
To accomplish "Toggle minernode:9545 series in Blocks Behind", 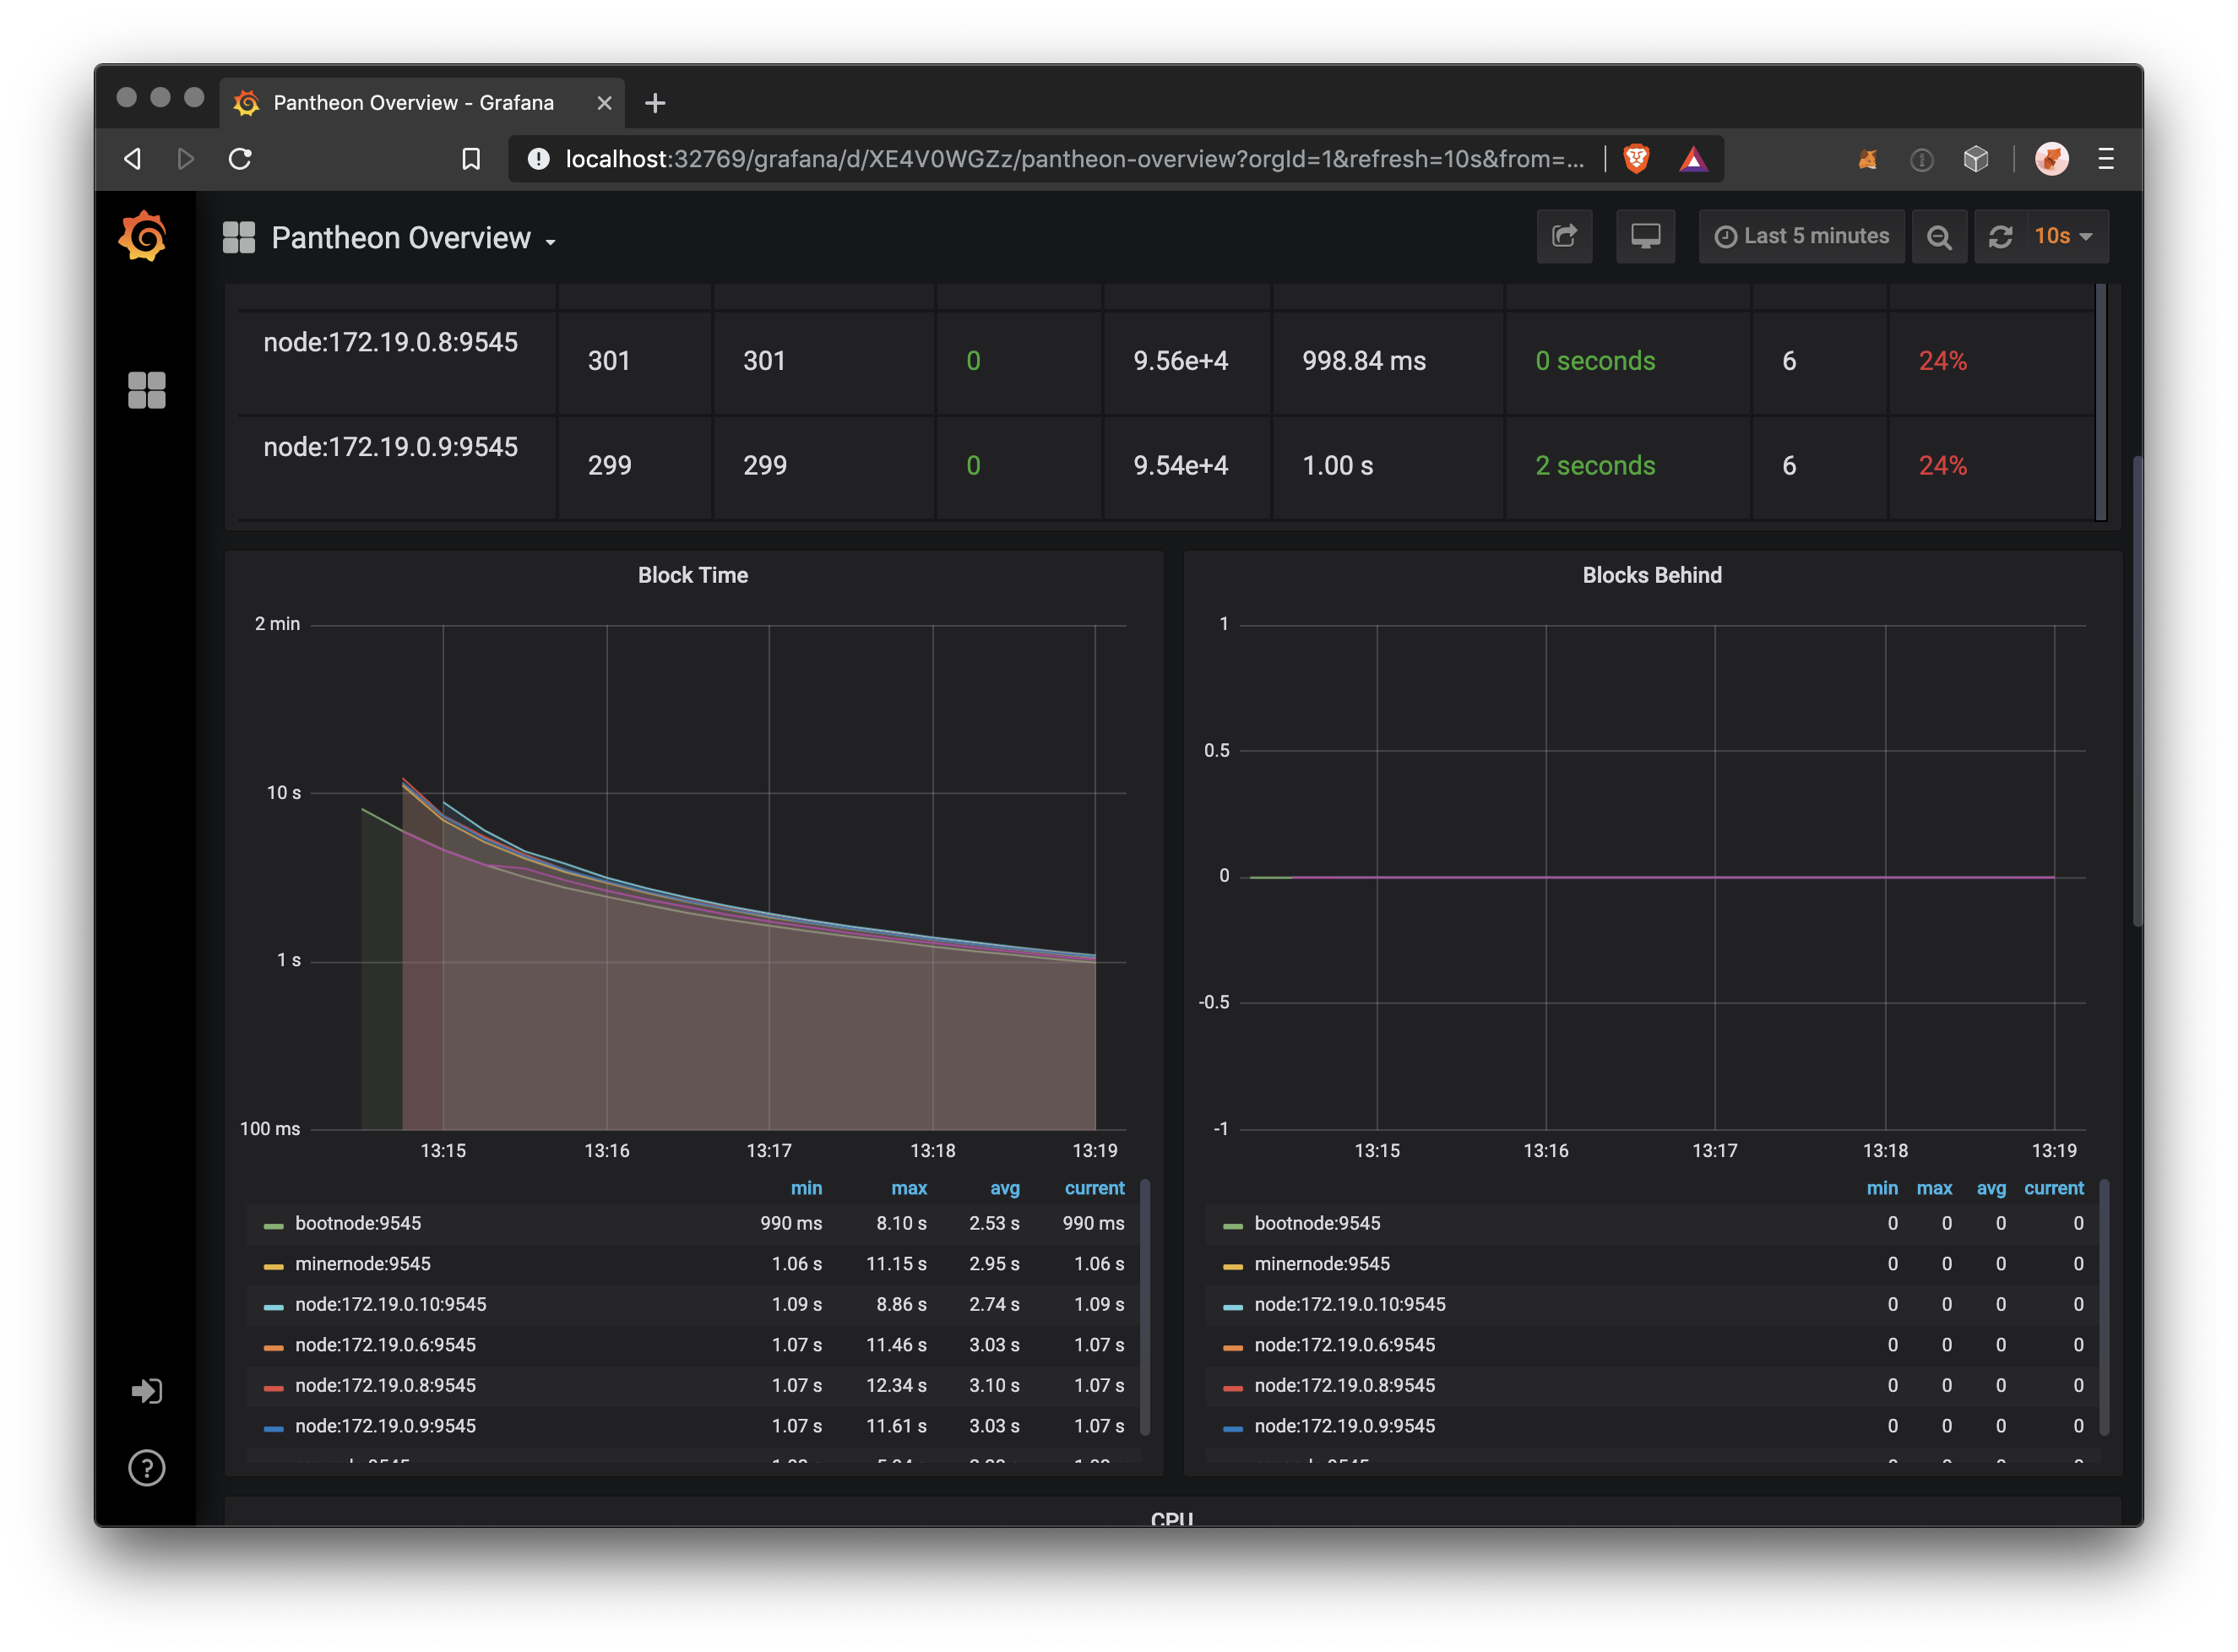I will 1321,1264.
